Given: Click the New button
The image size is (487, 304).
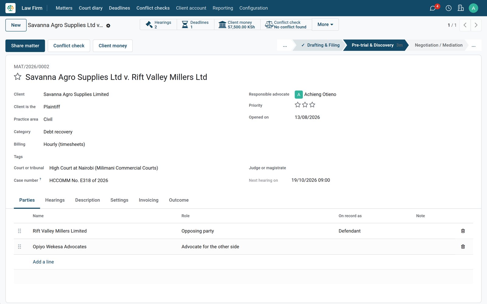Looking at the screenshot, I should coord(16,25).
